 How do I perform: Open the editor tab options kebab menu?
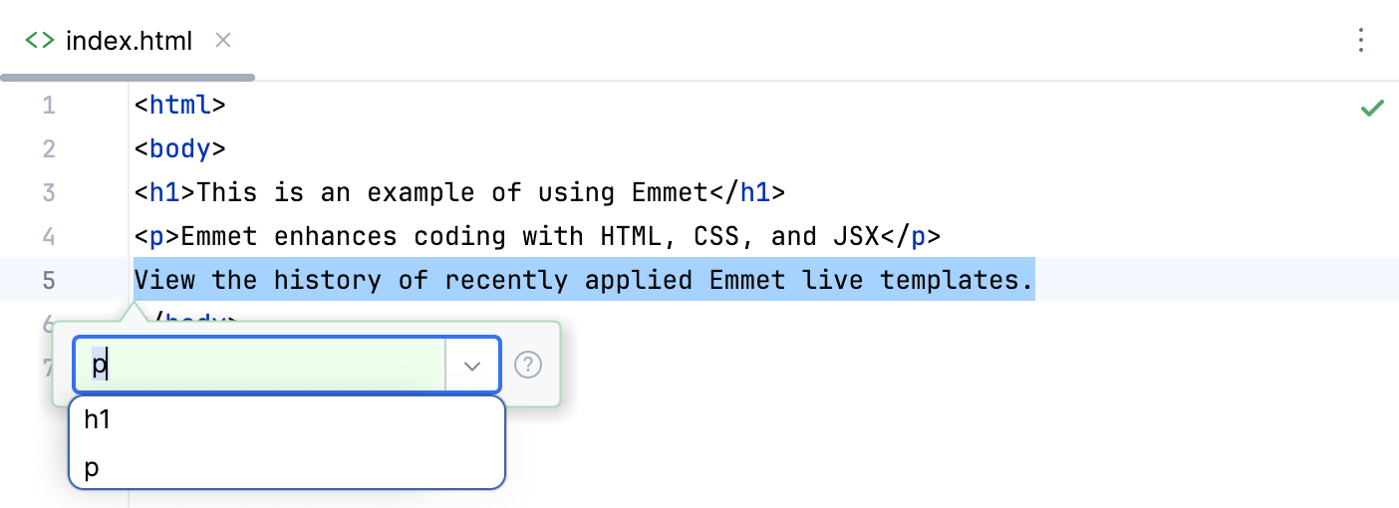[1361, 40]
